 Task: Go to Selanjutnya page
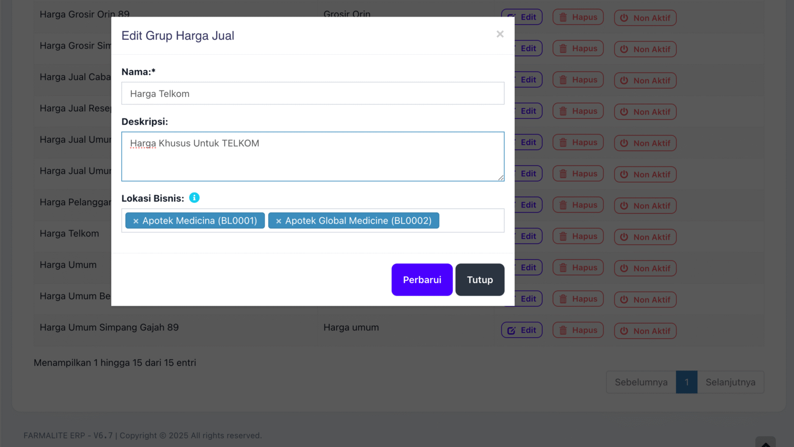tap(730, 382)
